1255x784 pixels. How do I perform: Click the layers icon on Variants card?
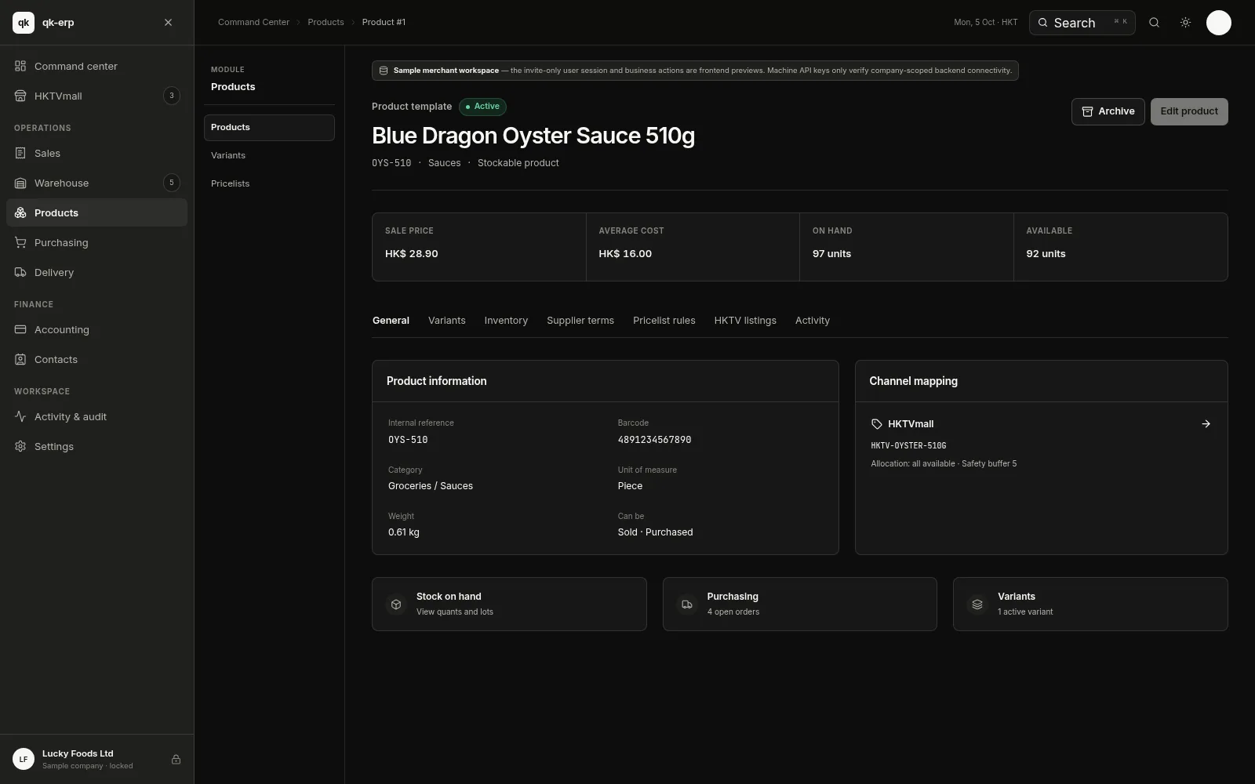pyautogui.click(x=977, y=604)
